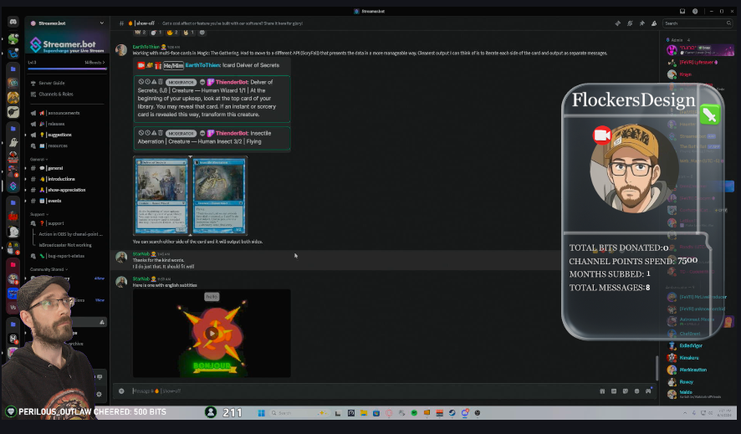Select member Kimakaru in member list
The image size is (741, 434).
(689, 358)
